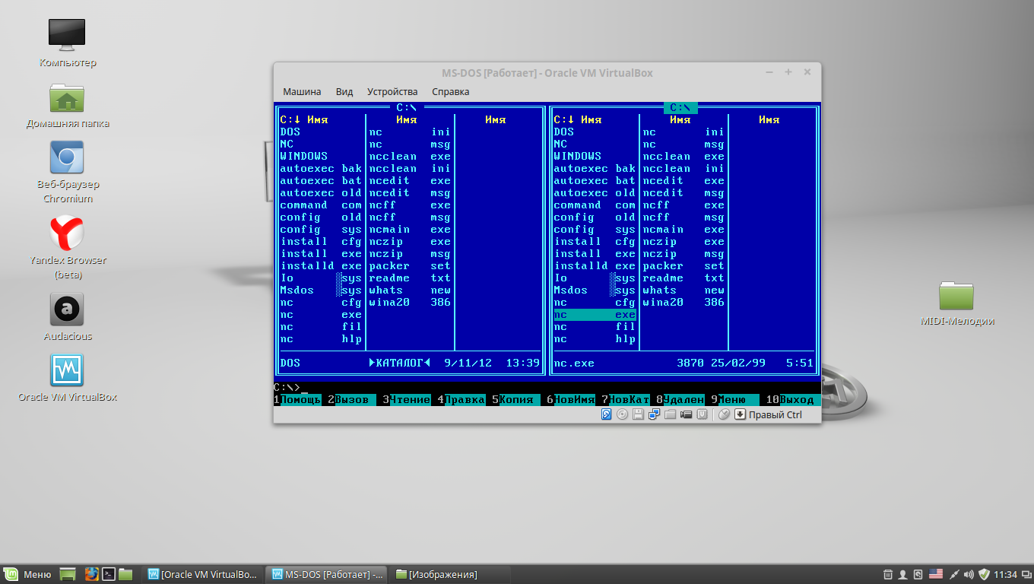
Task: Select wina20 386 in right panel
Action: (684, 302)
